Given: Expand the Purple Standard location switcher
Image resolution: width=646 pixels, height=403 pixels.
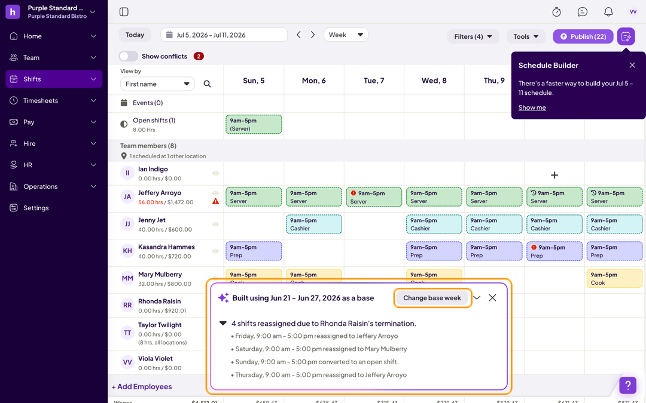Looking at the screenshot, I should [x=93, y=12].
